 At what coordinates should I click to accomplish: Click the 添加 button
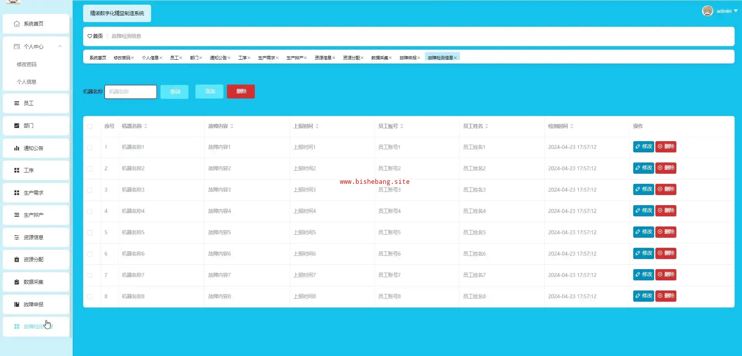tap(209, 92)
